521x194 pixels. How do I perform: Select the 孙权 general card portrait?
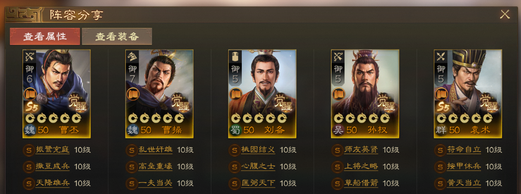click(x=365, y=94)
